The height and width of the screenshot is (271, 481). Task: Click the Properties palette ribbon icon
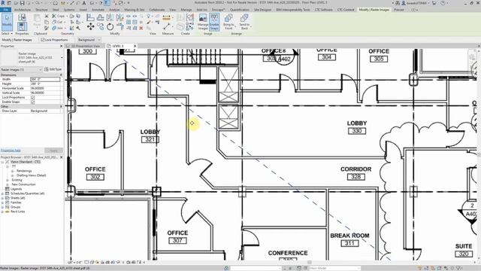pos(22,26)
